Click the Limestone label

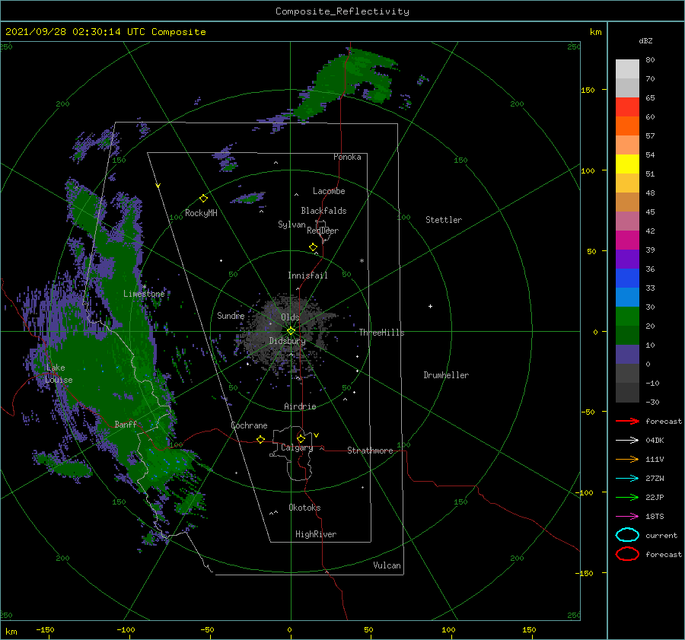[x=144, y=294]
